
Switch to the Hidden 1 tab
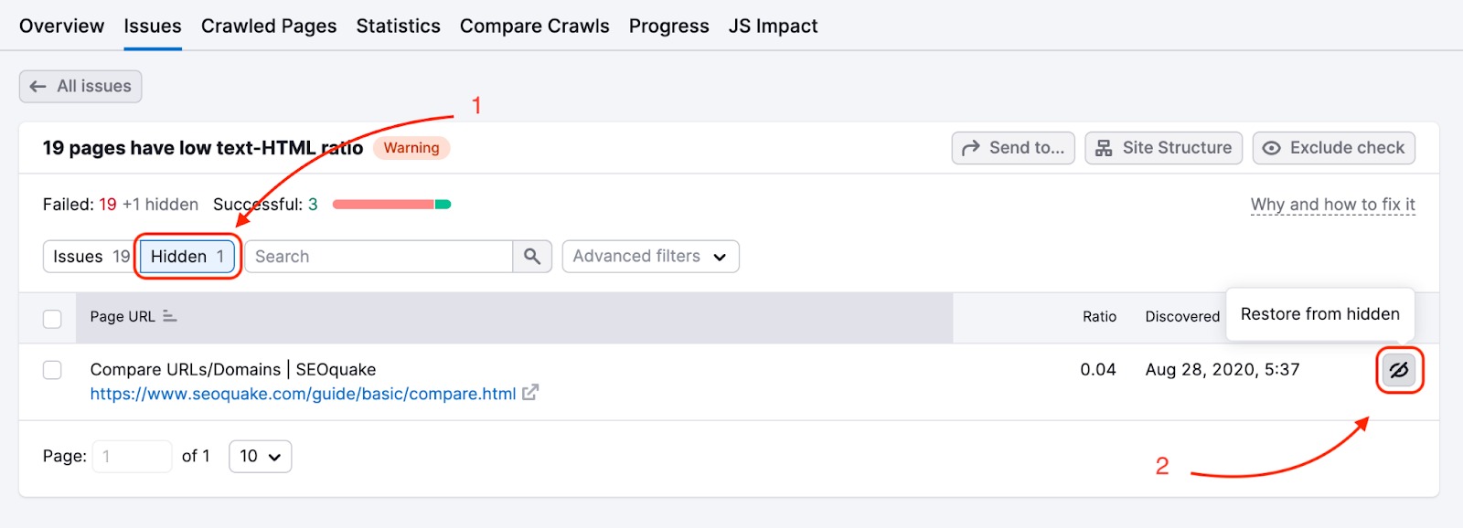[x=187, y=257]
